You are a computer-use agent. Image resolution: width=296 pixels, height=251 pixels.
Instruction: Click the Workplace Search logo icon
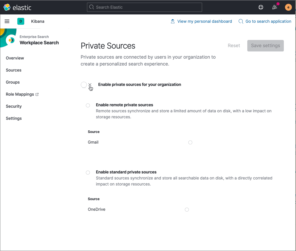tap(12, 40)
